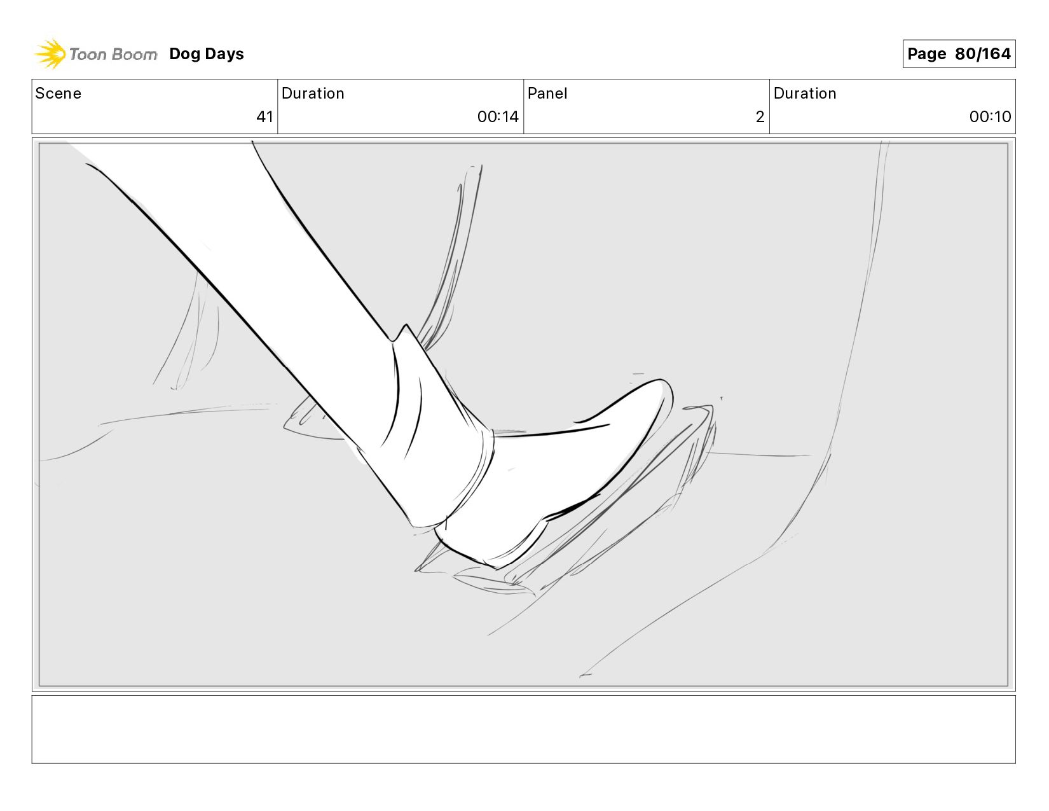Select the Panel number 2 cell
This screenshot has width=1049, height=811.
[x=647, y=106]
